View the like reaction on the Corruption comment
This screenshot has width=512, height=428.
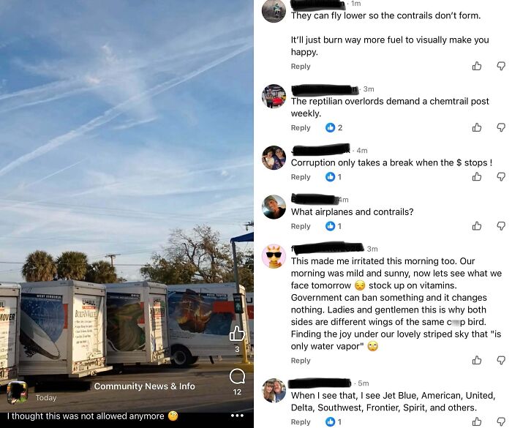(334, 177)
